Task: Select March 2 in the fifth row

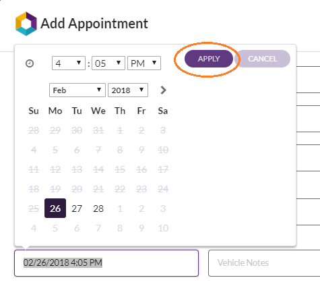Action: click(x=141, y=209)
